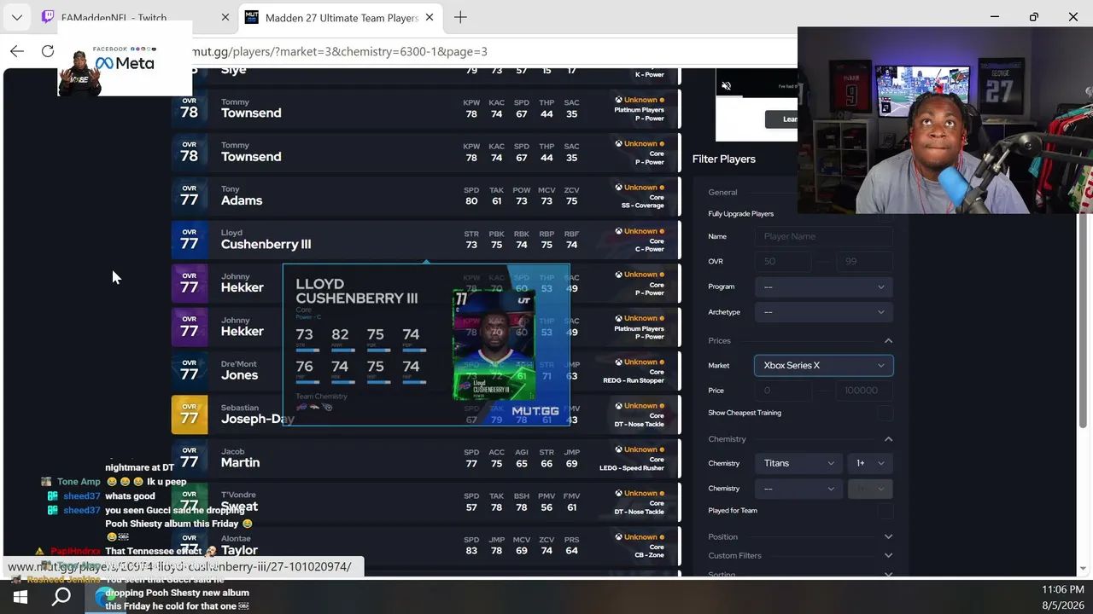Image resolution: width=1093 pixels, height=614 pixels.
Task: Click 'REDG - Run Stopper' archetype text
Action: [x=633, y=380]
